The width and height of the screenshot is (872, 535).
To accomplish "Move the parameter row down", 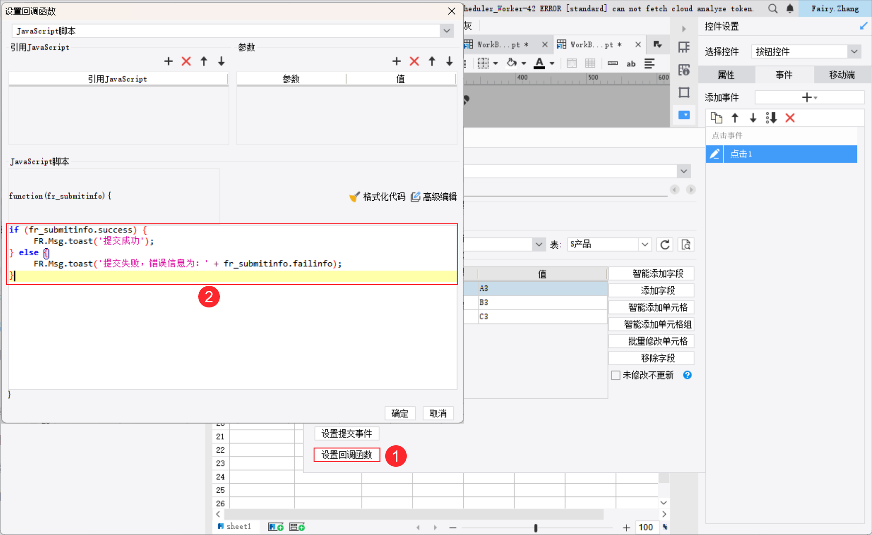I will (450, 61).
